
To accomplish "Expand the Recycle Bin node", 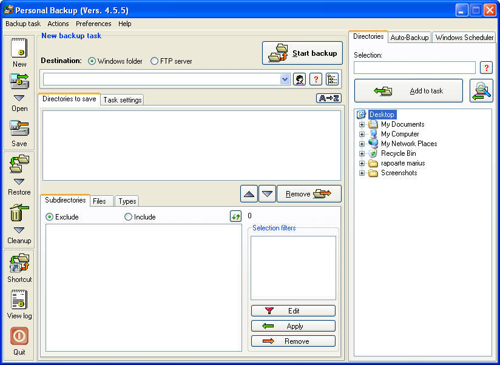I will pos(362,153).
